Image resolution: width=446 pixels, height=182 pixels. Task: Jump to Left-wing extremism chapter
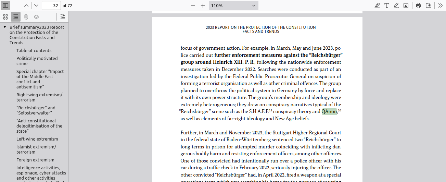point(37,139)
